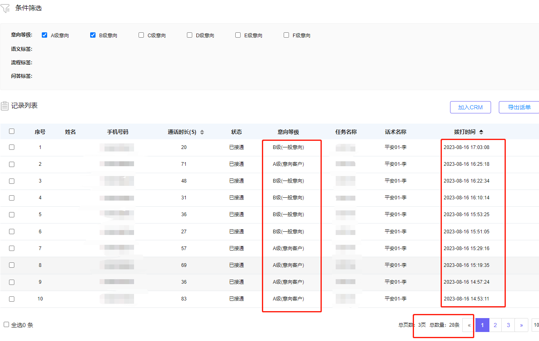
Task: Select the F级意向 checkbox
Action: [x=287, y=35]
